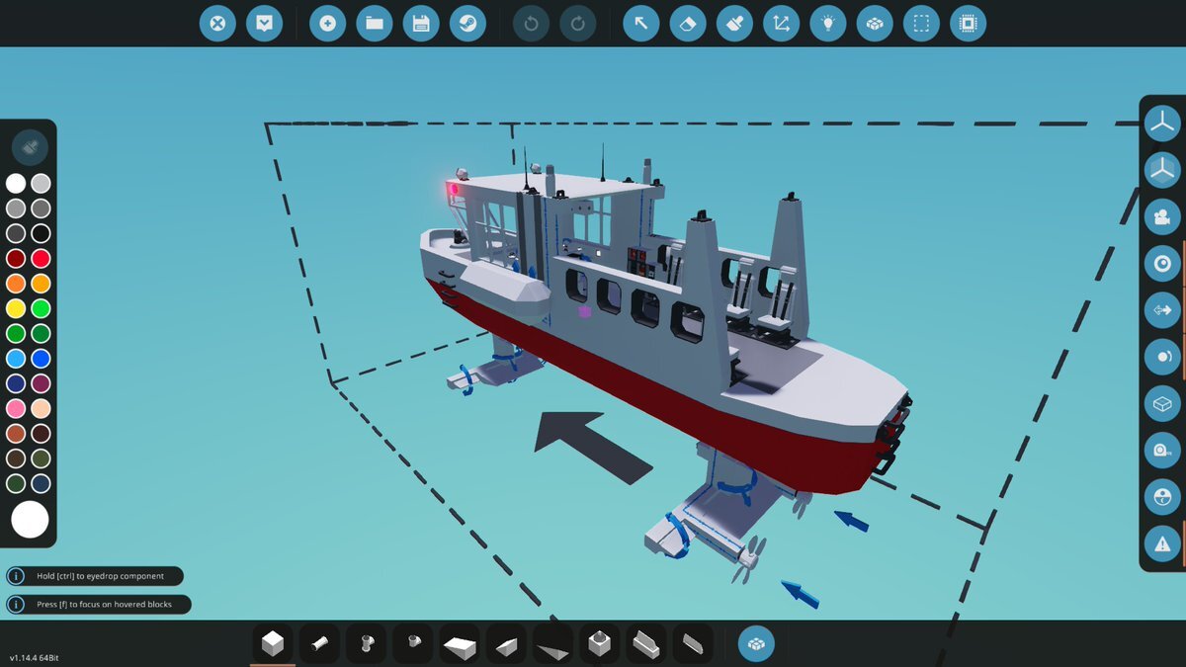Select the large wedge component

tap(461, 644)
